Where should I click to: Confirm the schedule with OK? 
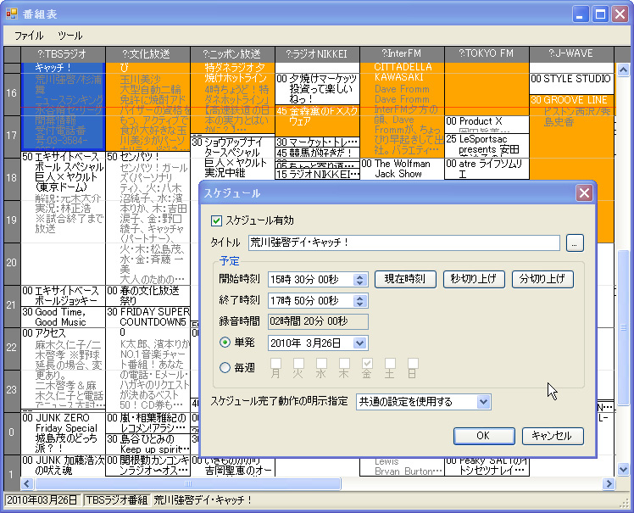[484, 436]
